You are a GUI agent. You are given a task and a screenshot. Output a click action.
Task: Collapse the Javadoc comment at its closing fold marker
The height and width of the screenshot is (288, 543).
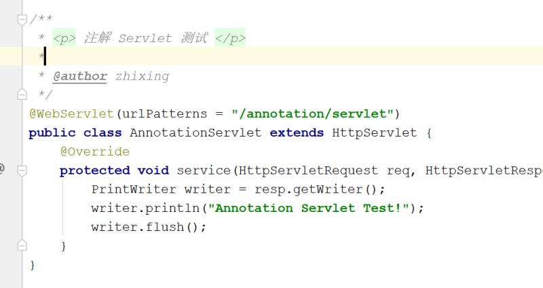22,94
